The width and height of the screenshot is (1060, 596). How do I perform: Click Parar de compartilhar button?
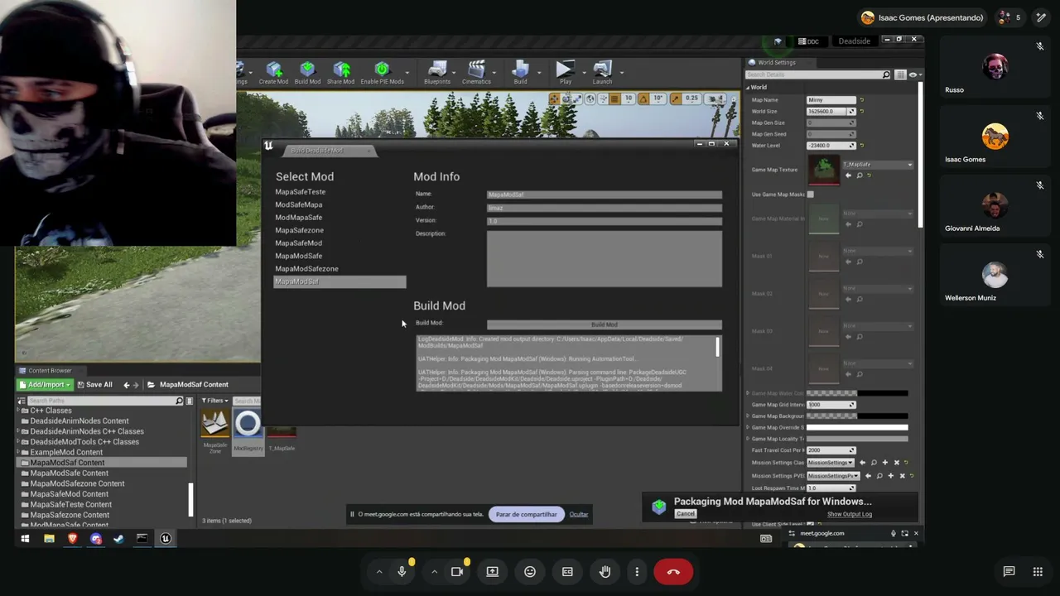526,514
